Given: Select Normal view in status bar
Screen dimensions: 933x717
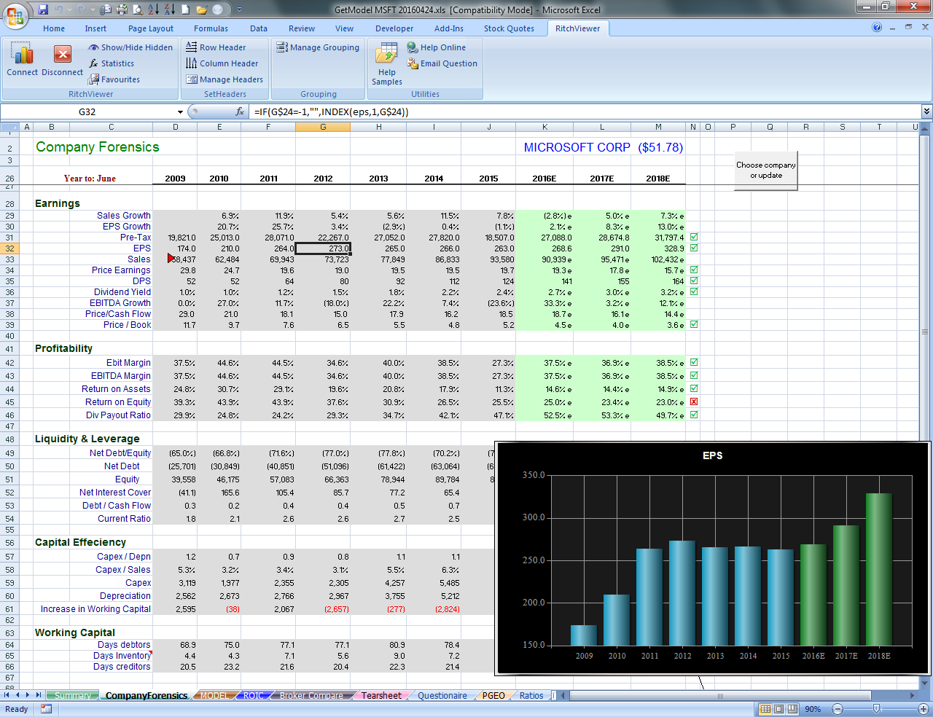Looking at the screenshot, I should click(x=765, y=709).
